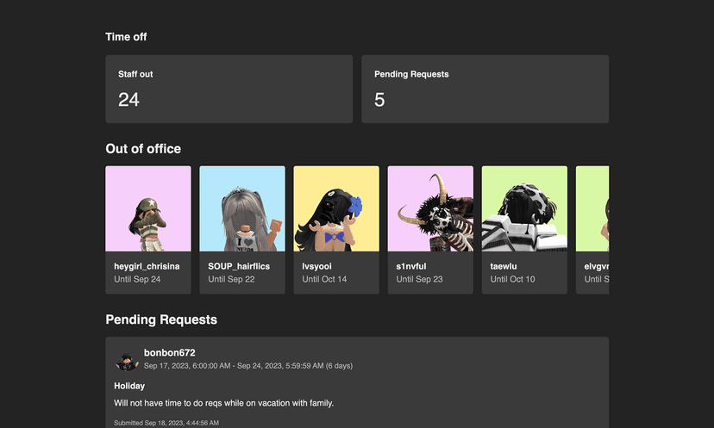Open the Staff out summary card
The width and height of the screenshot is (714, 428).
coord(229,89)
